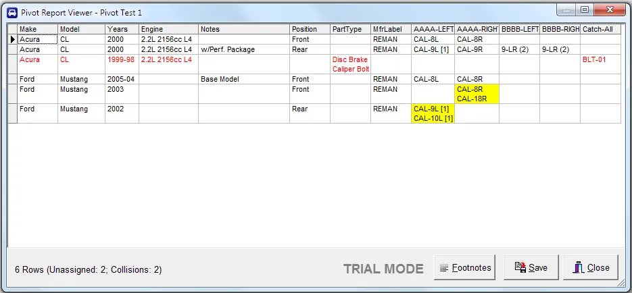Select the red 2.2L 2156cc L4 engine cell
This screenshot has width=632, height=293.
coord(168,64)
